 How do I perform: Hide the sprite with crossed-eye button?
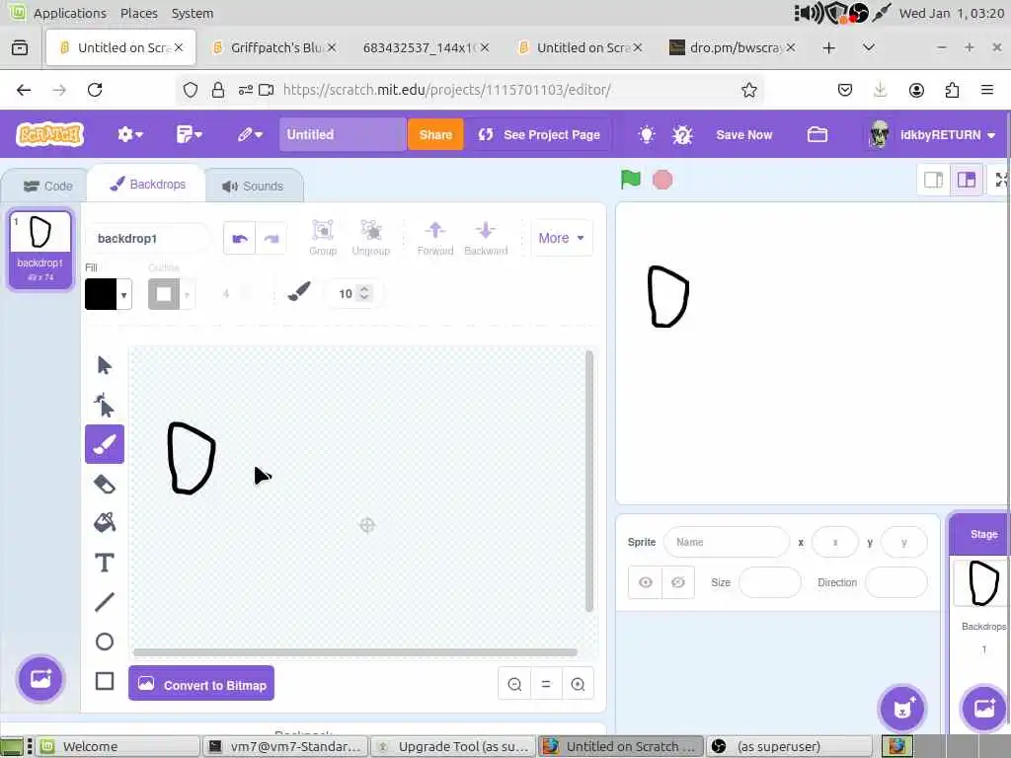tap(678, 582)
